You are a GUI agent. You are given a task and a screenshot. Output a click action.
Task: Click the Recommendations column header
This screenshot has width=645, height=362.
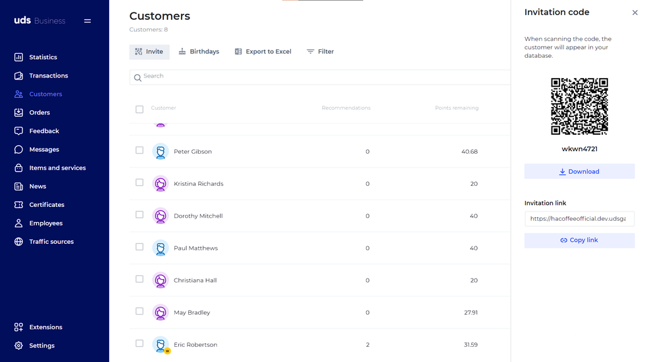[x=346, y=108]
